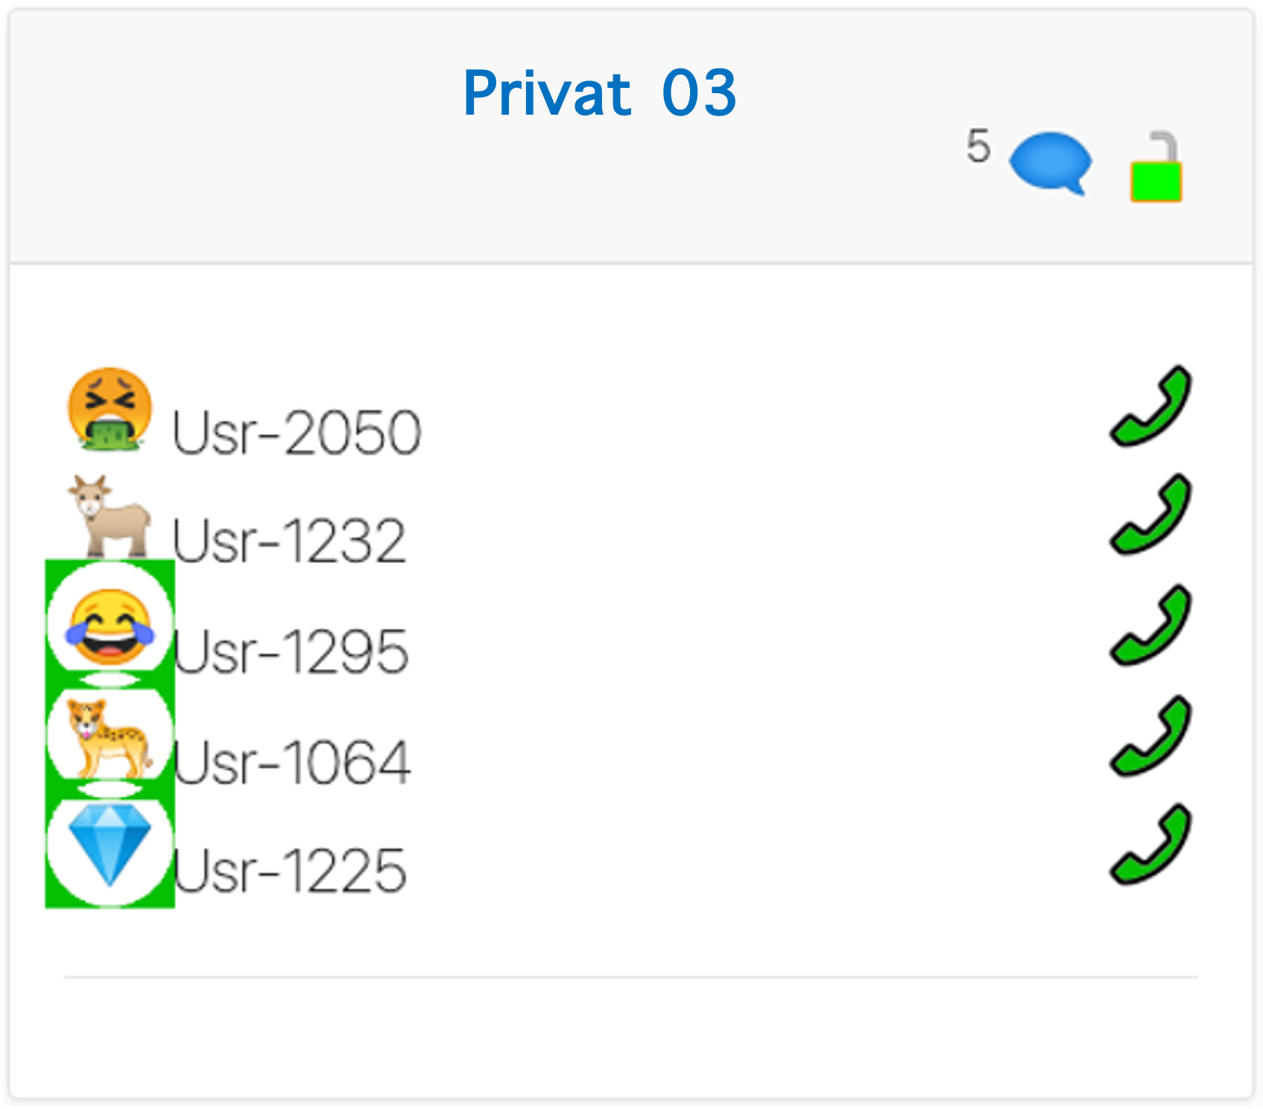Image resolution: width=1263 pixels, height=1109 pixels.
Task: Click the empty area below the user list
Action: point(631,1037)
